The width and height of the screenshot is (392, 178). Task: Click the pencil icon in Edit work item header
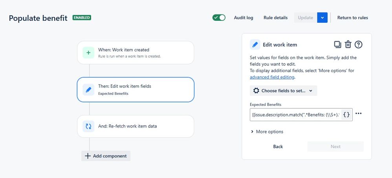255,45
